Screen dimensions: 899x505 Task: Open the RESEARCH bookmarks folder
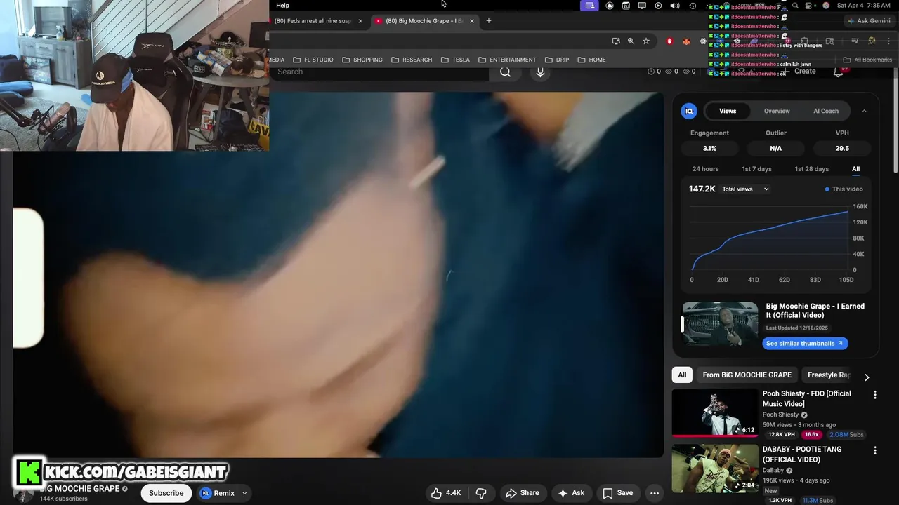tap(412, 60)
